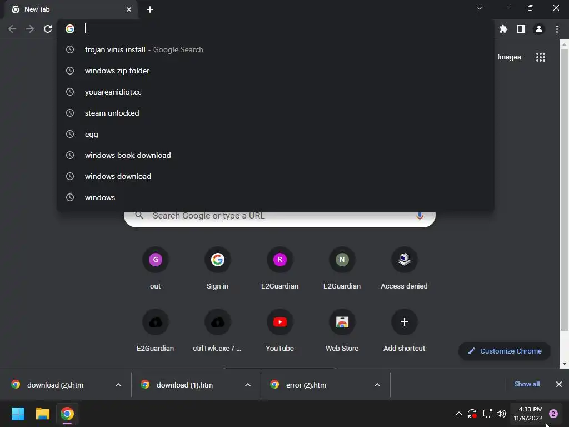
Task: Click Show all downloads
Action: pos(527,384)
